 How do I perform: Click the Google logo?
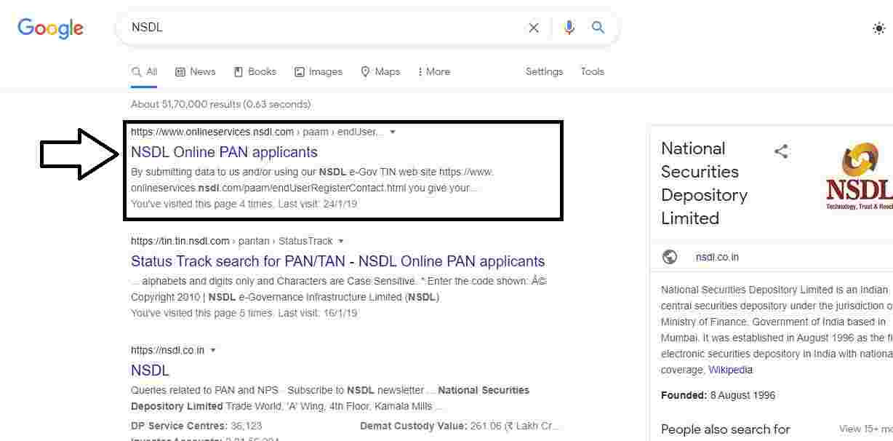click(49, 28)
